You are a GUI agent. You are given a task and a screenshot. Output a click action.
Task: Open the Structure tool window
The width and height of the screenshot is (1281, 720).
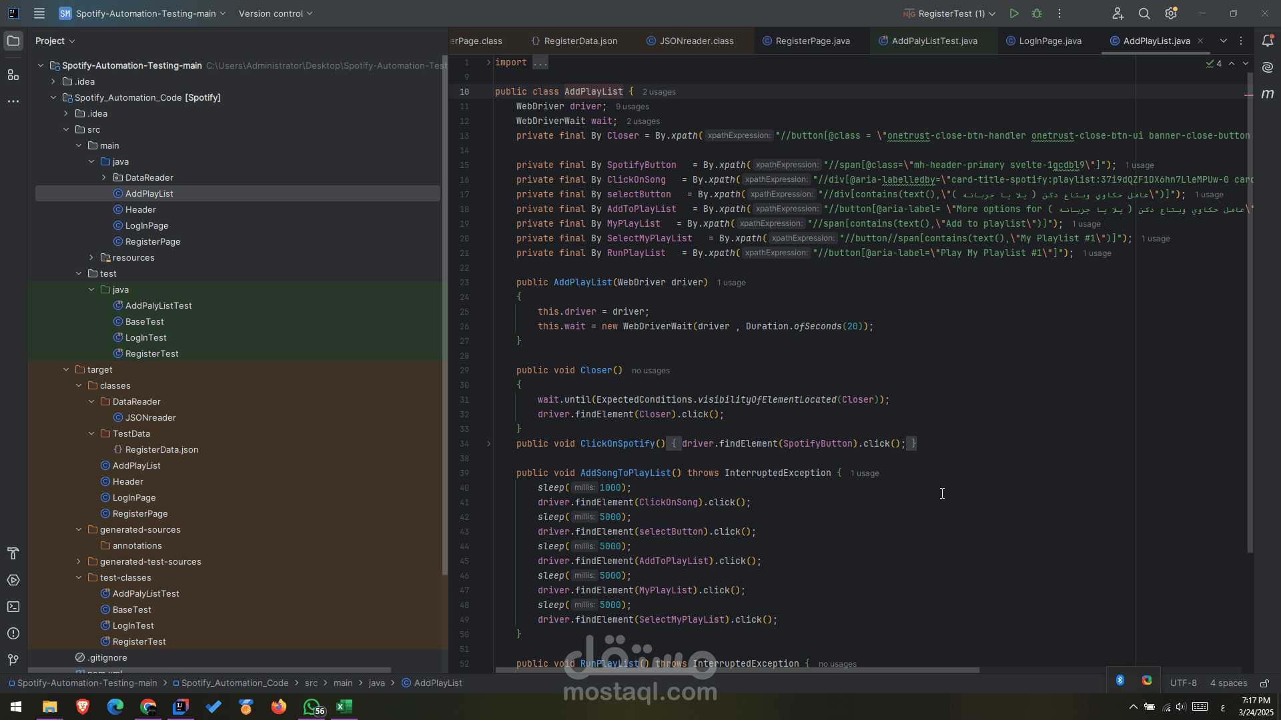click(13, 75)
